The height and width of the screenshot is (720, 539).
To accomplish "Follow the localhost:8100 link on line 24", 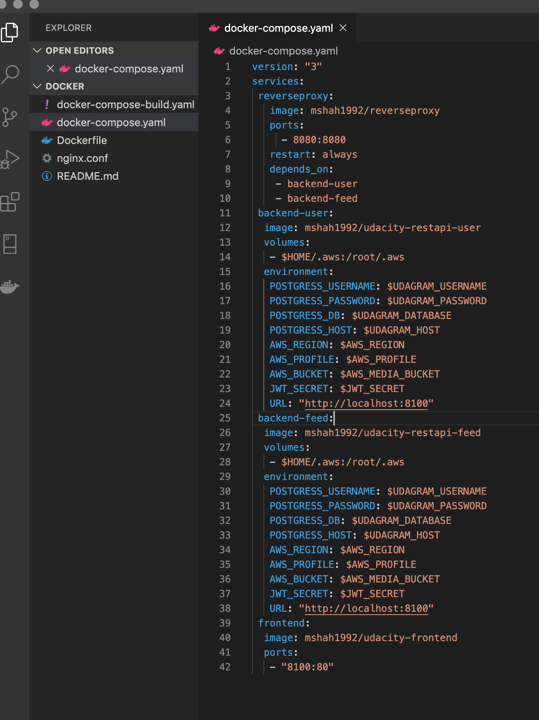I will [x=366, y=403].
